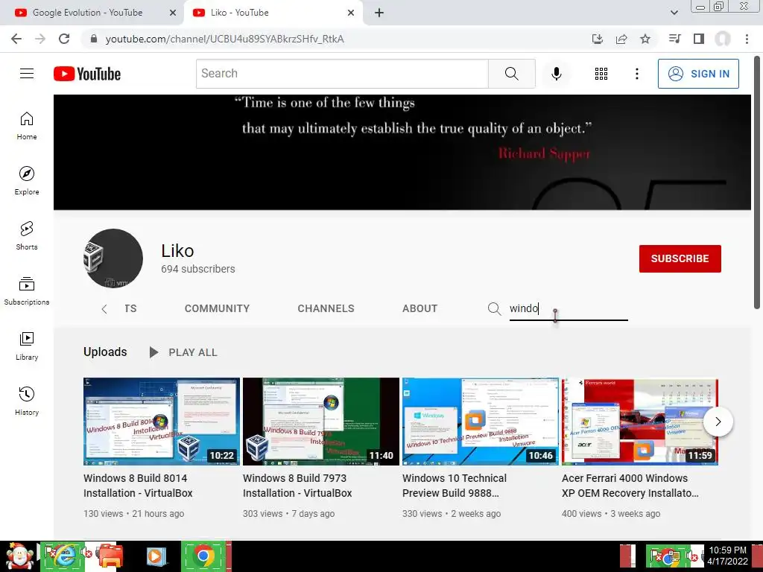Open Windows 10 Technical Preview video title
Image resolution: width=763 pixels, height=572 pixels.
455,486
